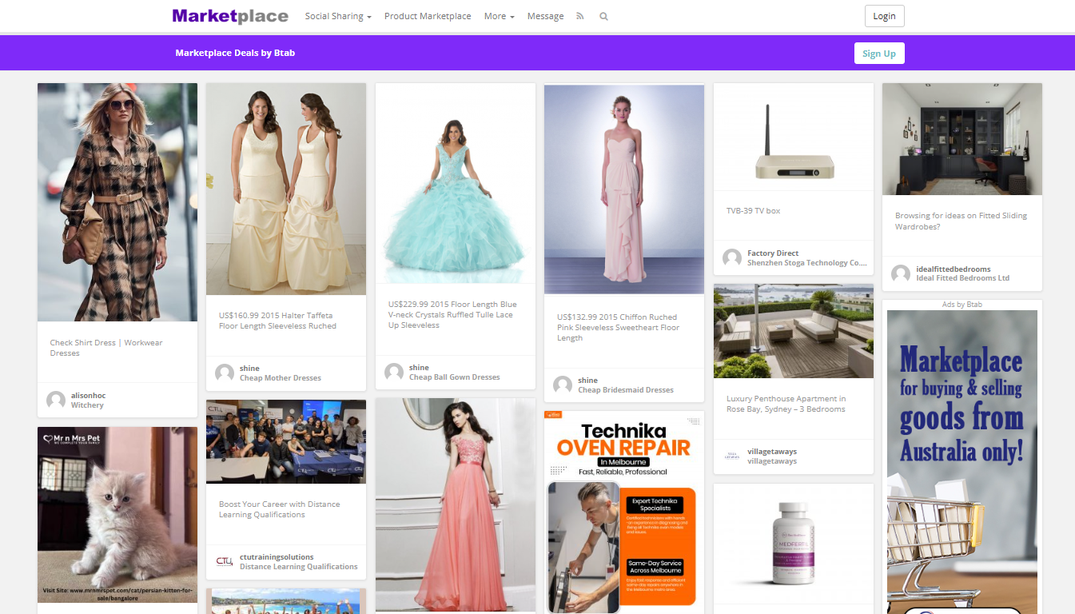Open the blue ball gown photo
Screen dimensions: 1075x614
(456, 183)
